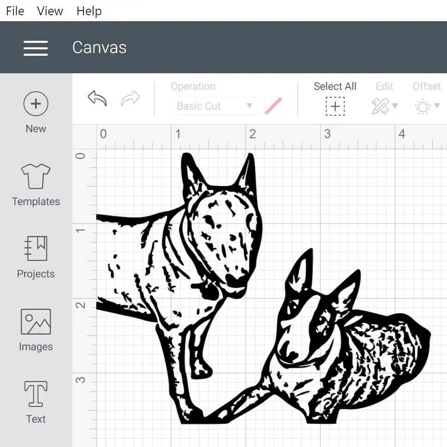Click the vertical ruler at mark 1

tap(80, 230)
